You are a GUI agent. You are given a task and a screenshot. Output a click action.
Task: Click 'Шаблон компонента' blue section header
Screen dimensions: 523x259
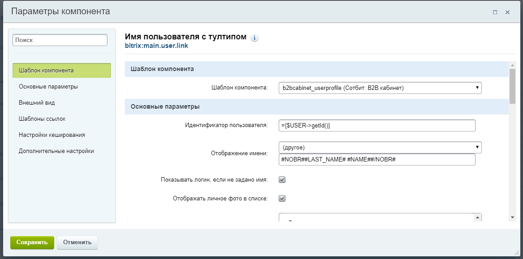coord(317,69)
